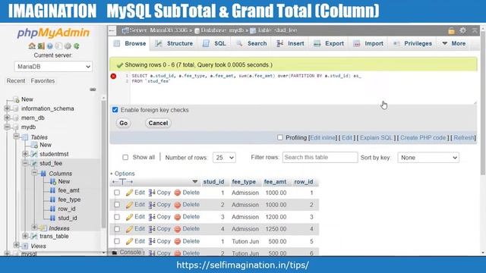Click the Search this table filter field
Image resolution: width=486 pixels, height=273 pixels.
tap(320, 157)
